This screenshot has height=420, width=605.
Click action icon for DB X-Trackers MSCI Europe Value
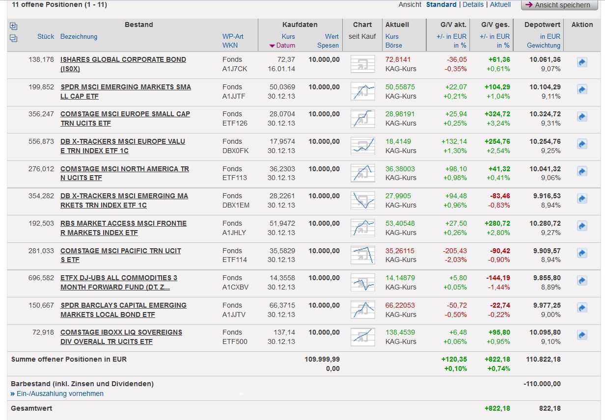[x=582, y=144]
